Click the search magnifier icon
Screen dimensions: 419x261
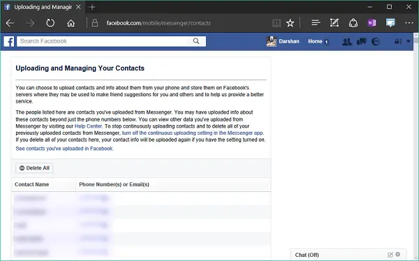196,41
